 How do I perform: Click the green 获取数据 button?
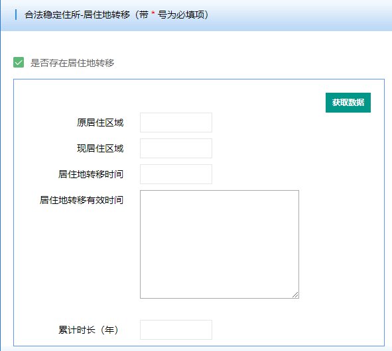pyautogui.click(x=348, y=103)
